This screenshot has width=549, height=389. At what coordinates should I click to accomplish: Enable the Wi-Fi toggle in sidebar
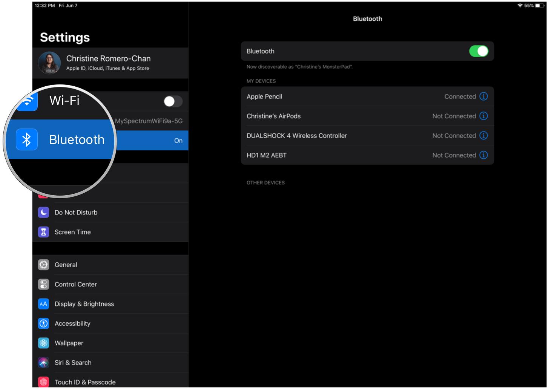tap(173, 101)
